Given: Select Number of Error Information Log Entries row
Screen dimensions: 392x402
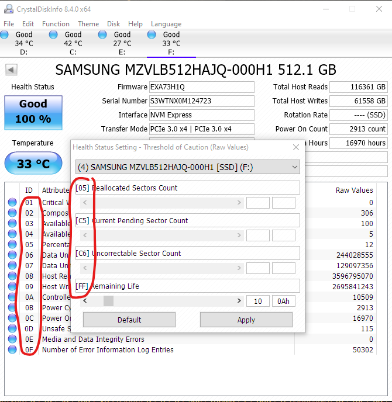Looking at the screenshot, I should point(190,349).
